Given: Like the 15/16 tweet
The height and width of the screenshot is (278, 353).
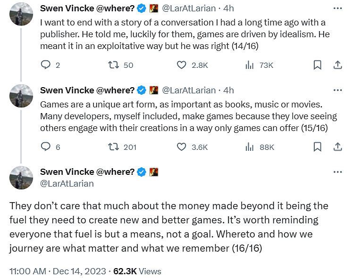Looking at the screenshot, I should click(182, 147).
